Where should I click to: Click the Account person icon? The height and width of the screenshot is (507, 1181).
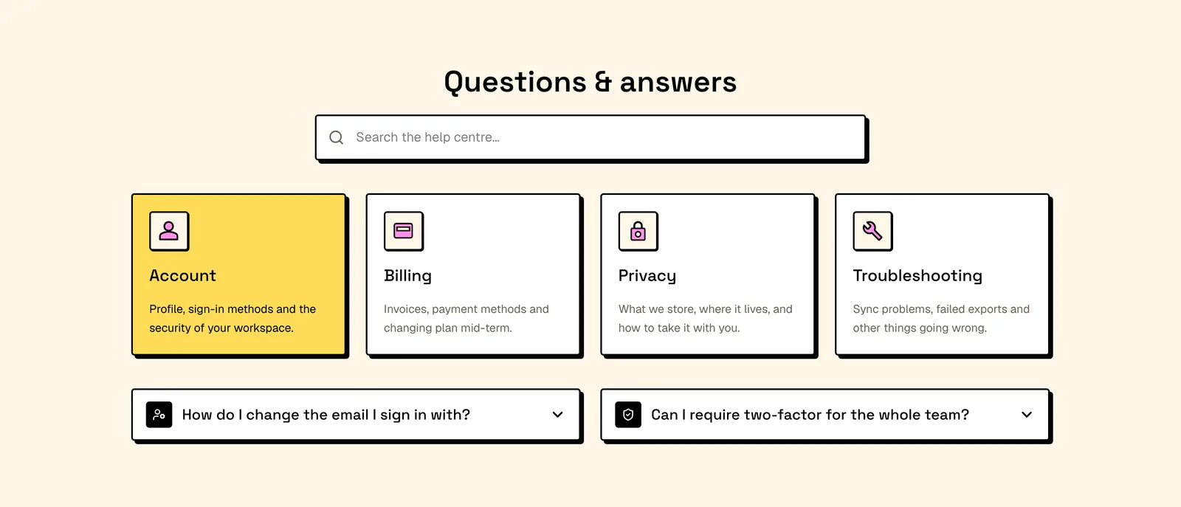169,231
